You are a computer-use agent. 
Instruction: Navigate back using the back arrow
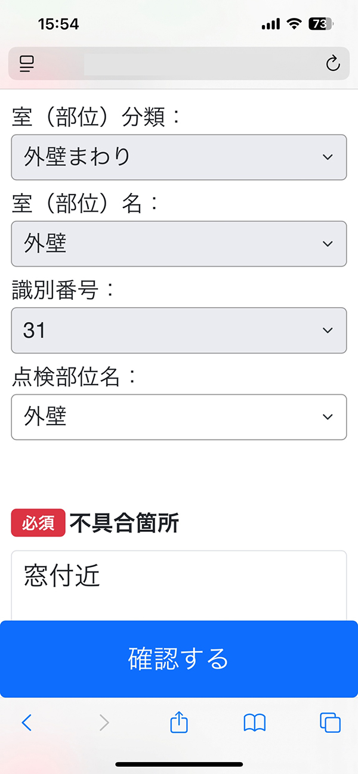click(x=27, y=722)
